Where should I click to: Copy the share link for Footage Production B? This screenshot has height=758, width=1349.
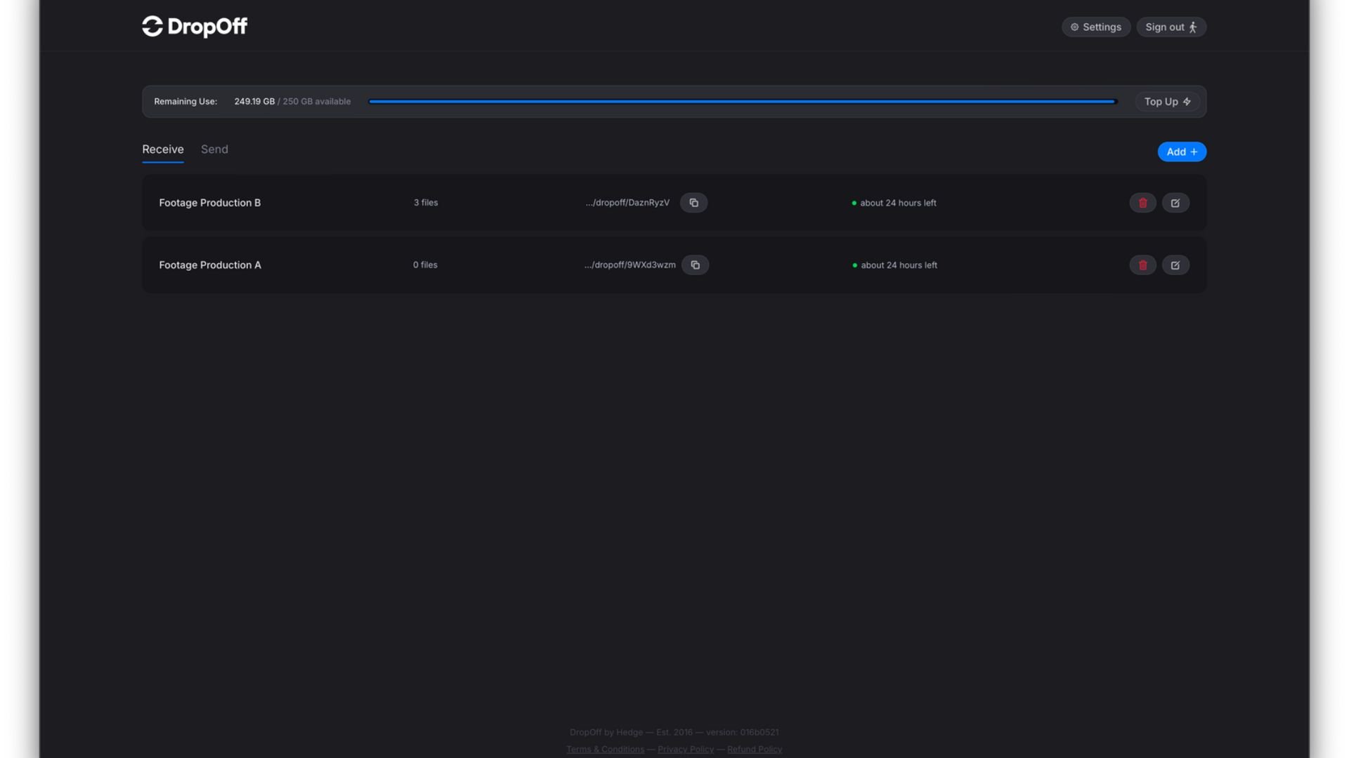(693, 202)
